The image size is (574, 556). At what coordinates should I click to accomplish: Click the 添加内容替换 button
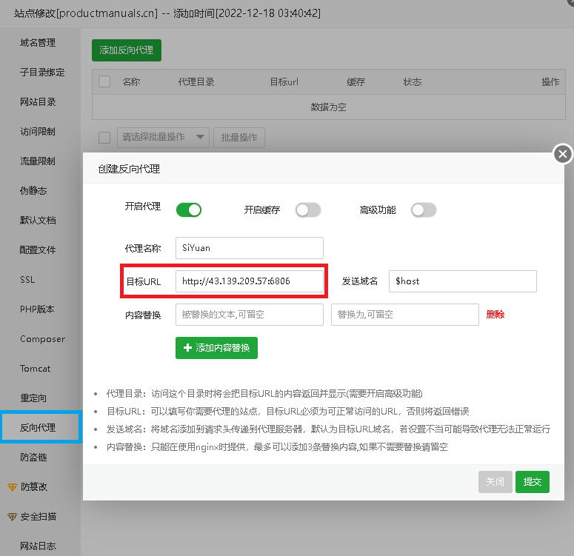216,348
